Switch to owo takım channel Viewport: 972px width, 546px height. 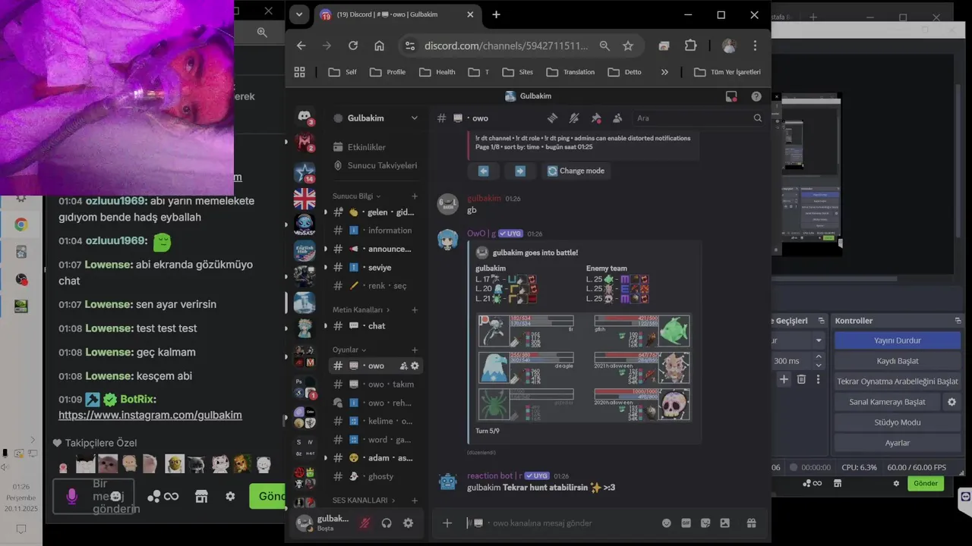[x=376, y=384]
